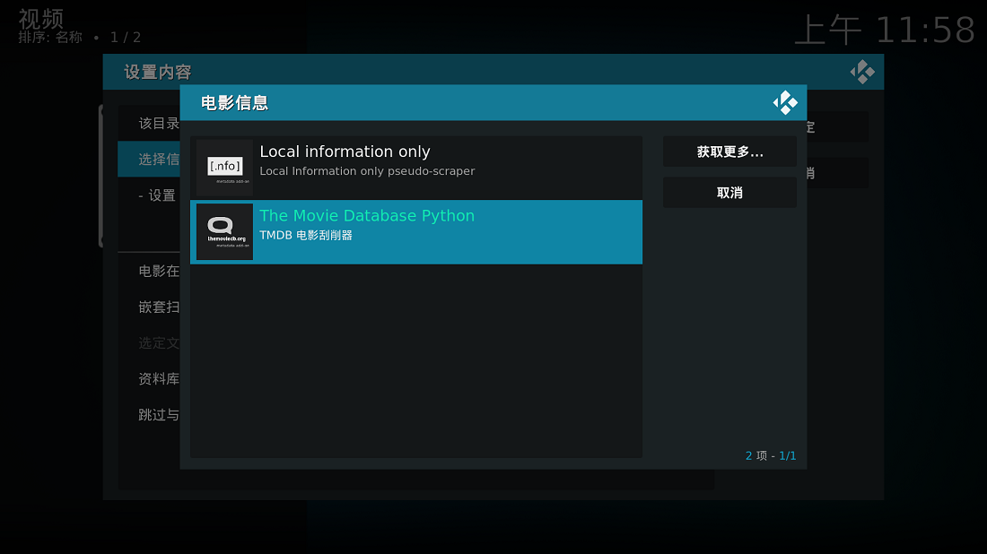The height and width of the screenshot is (554, 987).
Task: Click the themoviedb.org scraper icon
Action: (x=224, y=231)
